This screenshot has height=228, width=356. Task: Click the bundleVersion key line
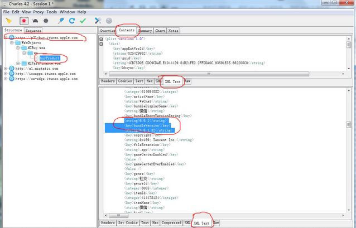(x=147, y=125)
